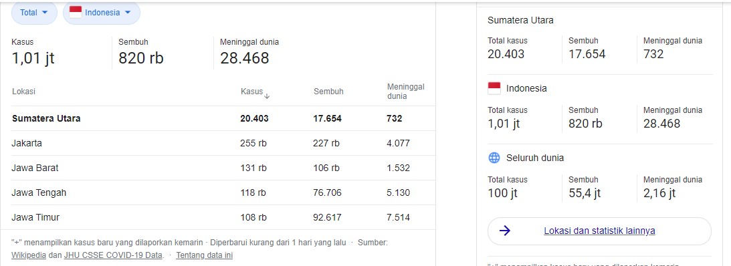This screenshot has height=266, width=731.
Task: Click the Lokasi column header
Action: [x=23, y=92]
